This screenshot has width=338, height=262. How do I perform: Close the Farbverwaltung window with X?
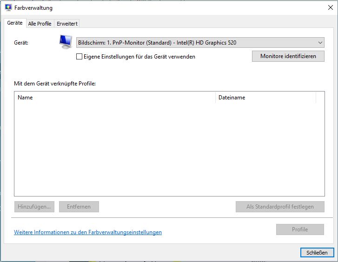(x=331, y=7)
